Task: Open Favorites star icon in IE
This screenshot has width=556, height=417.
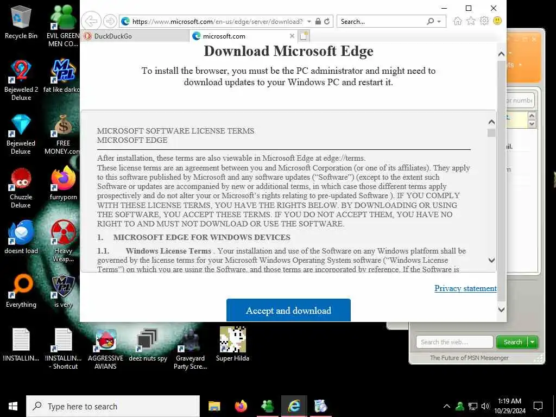Action: pyautogui.click(x=471, y=21)
